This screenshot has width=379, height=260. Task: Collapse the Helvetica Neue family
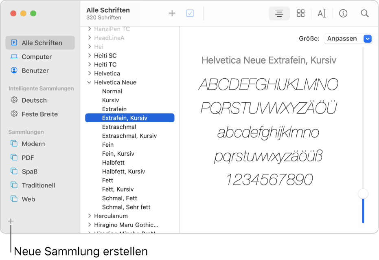point(90,82)
